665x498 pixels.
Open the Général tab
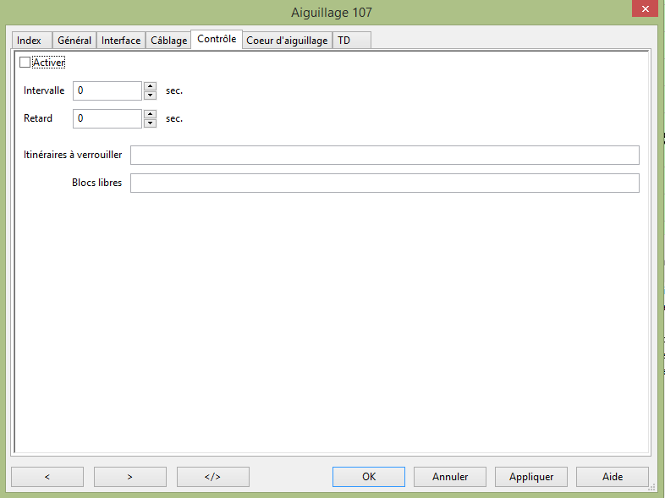point(74,41)
